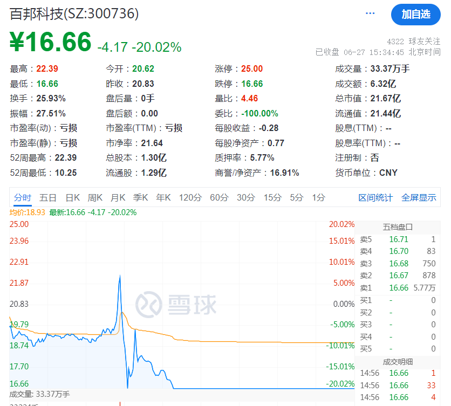This screenshot has height=406, width=451.
Task: Switch to the 120分 chart tab
Action: [190, 198]
